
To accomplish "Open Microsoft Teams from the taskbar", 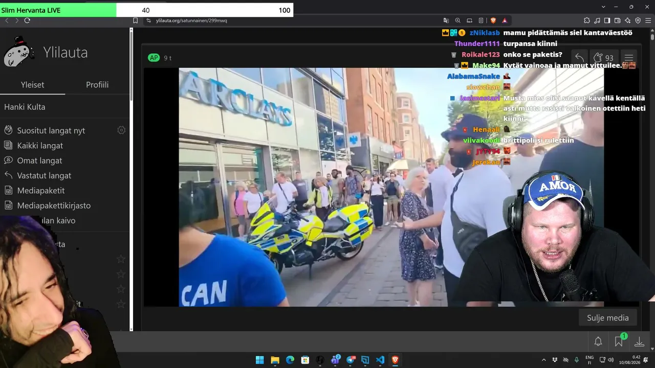I will coord(335,360).
